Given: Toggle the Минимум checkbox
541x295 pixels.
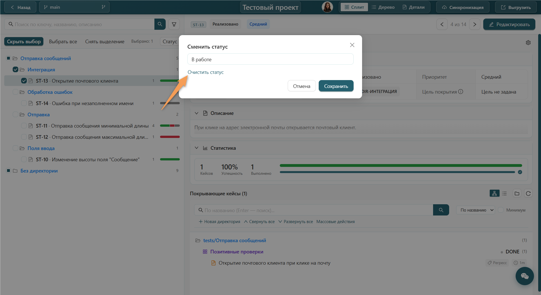Looking at the screenshot, I should (x=501, y=210).
